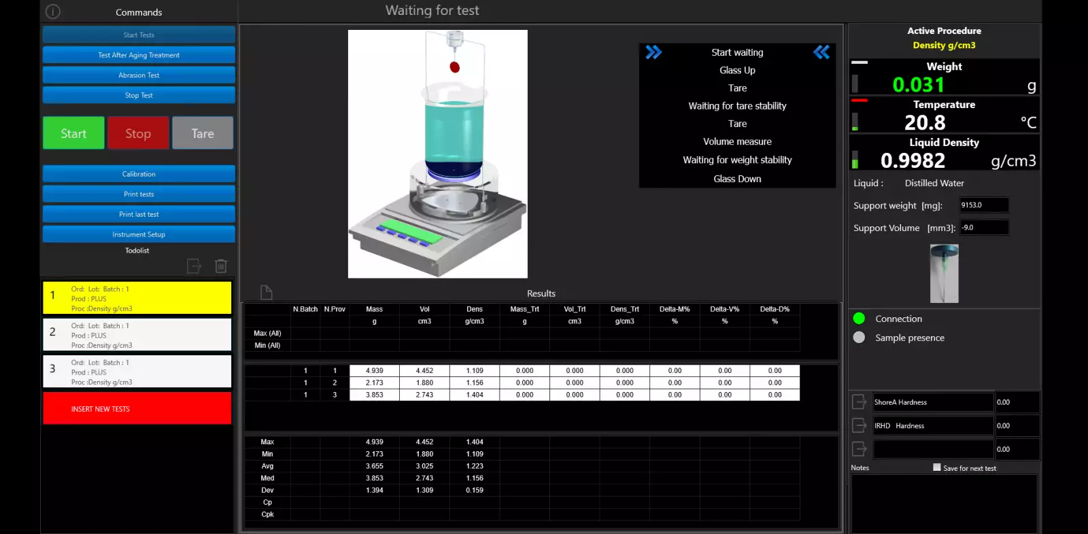Click the export icon beside IRHD Hardness

pos(860,425)
